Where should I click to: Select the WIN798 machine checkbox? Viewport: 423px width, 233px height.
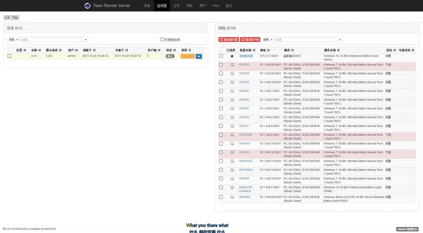click(x=221, y=73)
